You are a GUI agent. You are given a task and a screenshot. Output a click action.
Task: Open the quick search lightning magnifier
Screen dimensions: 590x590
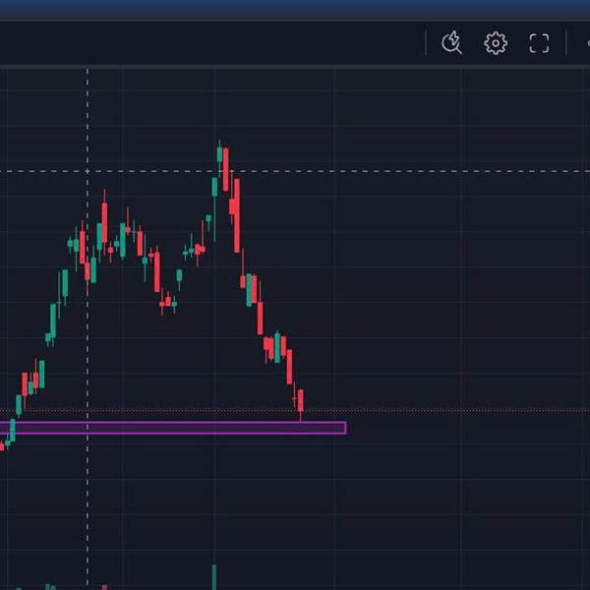tap(452, 43)
